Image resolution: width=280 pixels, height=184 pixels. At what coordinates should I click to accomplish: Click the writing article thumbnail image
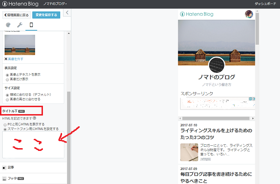click(189, 152)
